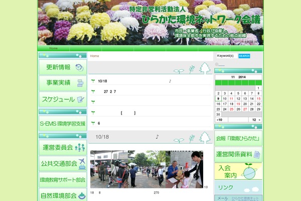Open the メール banner at bottom right
This screenshot has width=301, height=201.
(x=238, y=198)
